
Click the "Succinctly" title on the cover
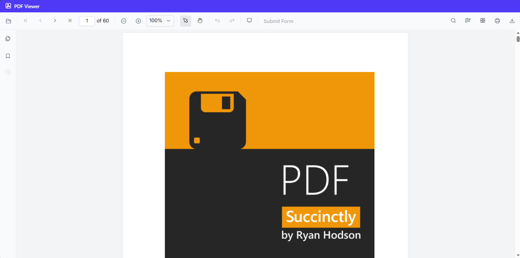[321, 217]
